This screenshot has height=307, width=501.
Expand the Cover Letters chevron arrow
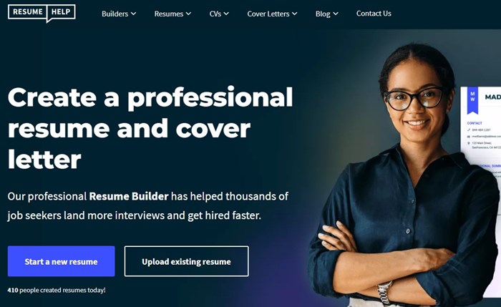point(295,14)
